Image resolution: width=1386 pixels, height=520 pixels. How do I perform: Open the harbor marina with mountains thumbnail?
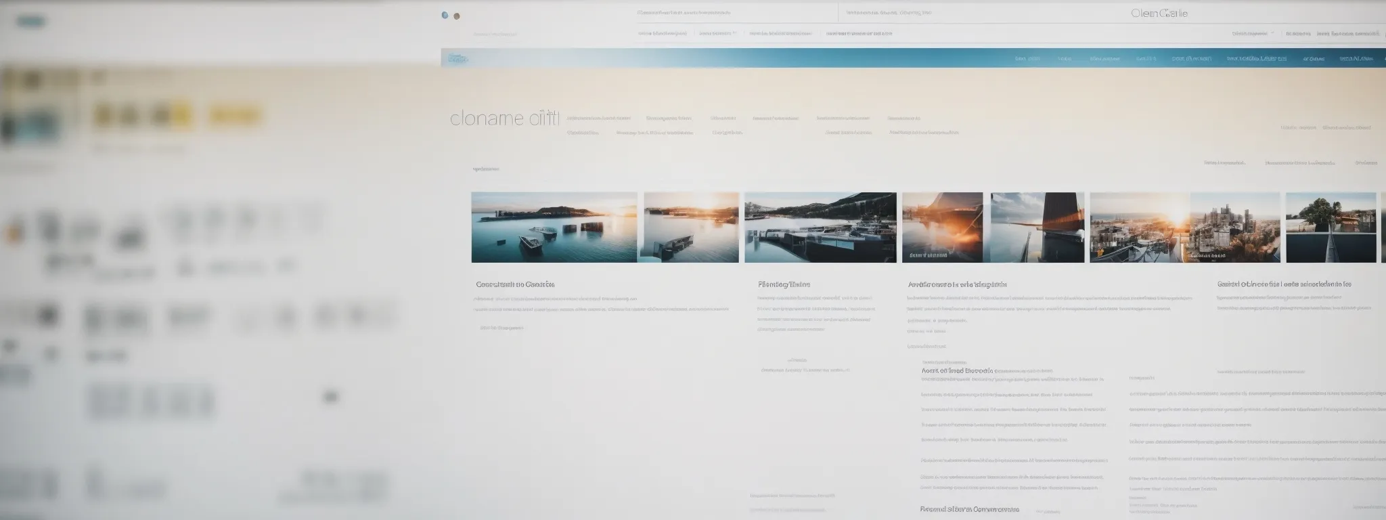click(x=820, y=227)
